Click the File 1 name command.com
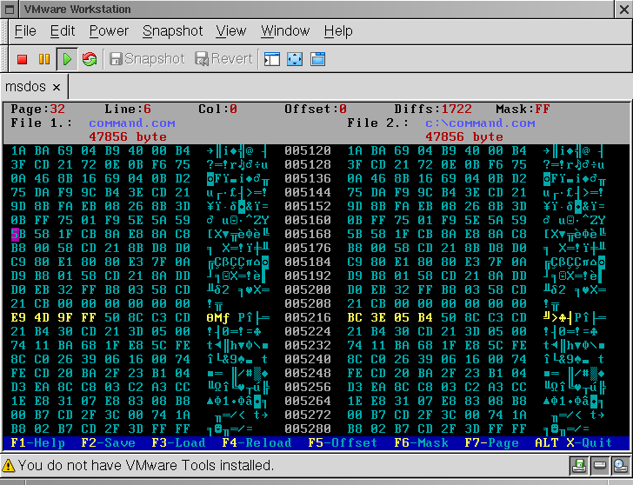 (132, 123)
